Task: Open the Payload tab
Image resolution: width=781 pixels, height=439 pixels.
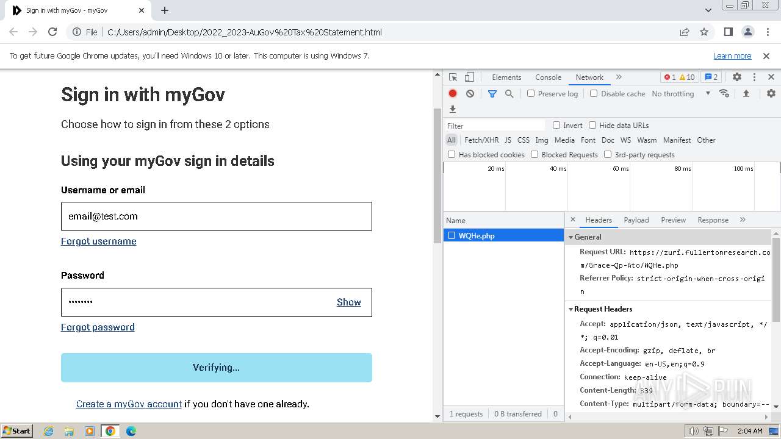Action: coord(636,220)
